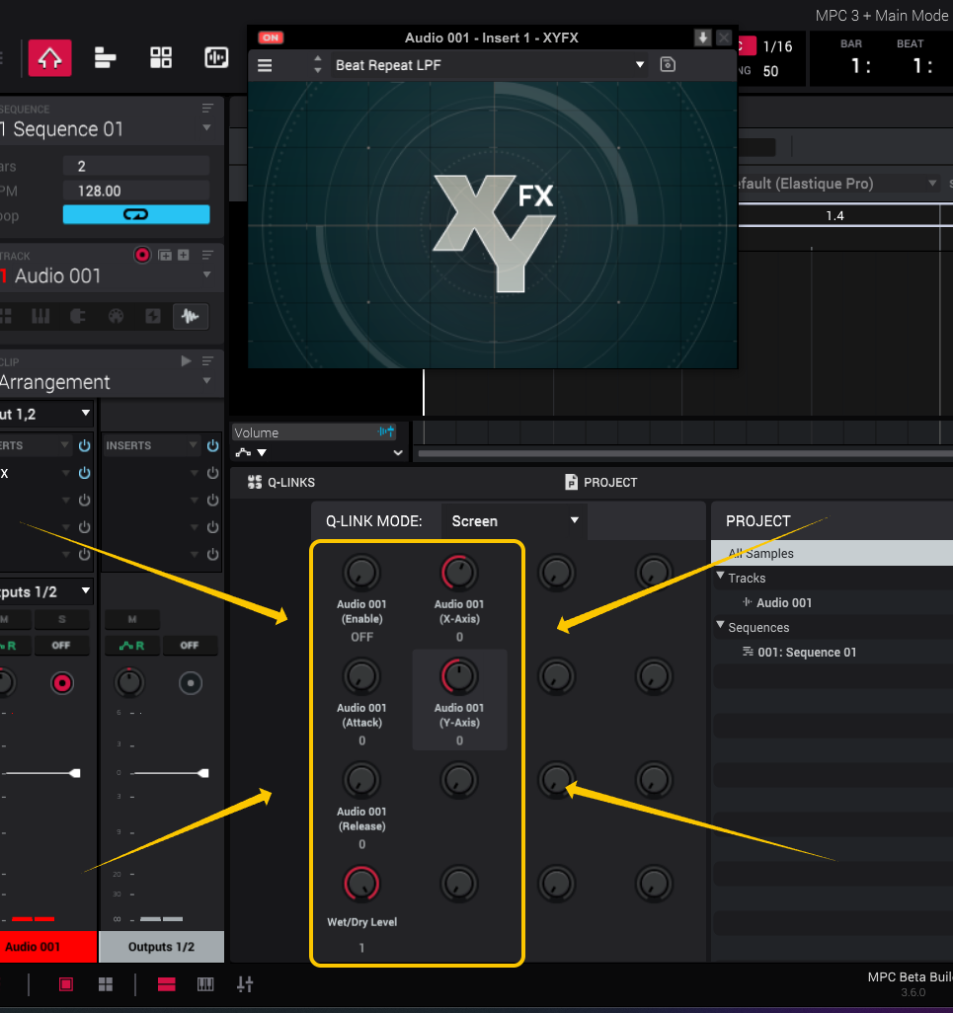Open the mixer faders icon in bottom bar
Image resolution: width=953 pixels, height=1013 pixels.
coord(245,984)
